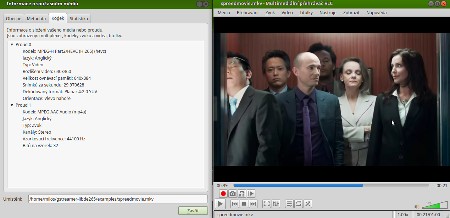Switch to the Metadata tab

[36, 19]
